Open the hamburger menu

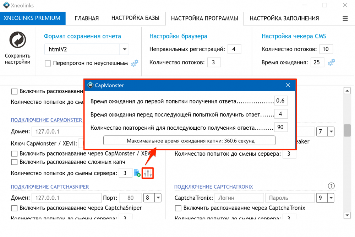coord(345,18)
